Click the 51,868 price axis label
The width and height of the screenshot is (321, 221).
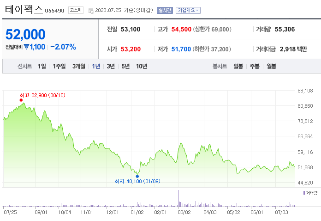(x=305, y=167)
